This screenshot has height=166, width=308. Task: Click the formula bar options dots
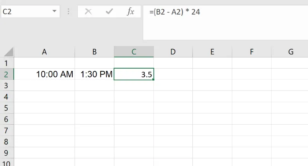coord(69,12)
